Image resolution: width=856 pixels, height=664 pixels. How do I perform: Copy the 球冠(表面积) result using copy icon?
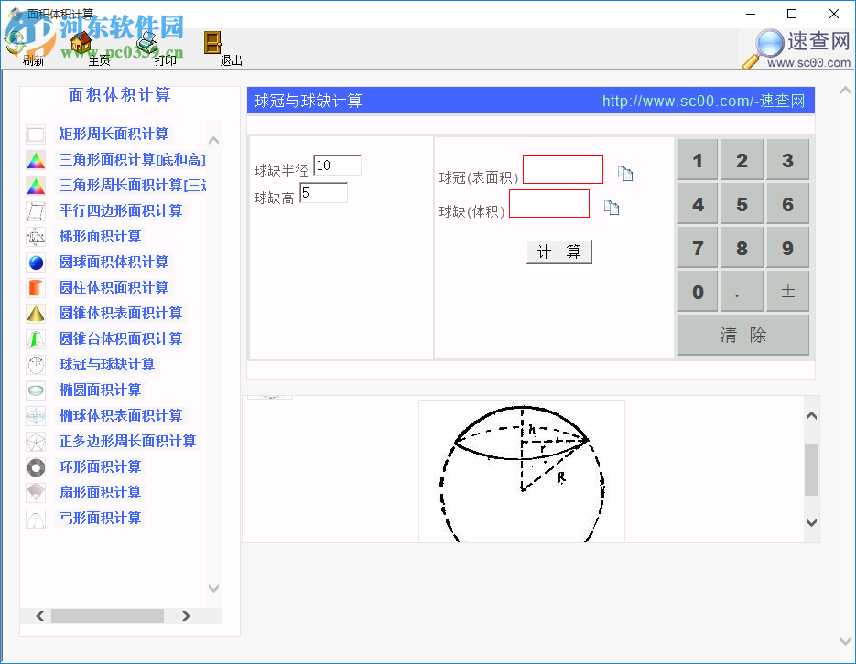[625, 172]
